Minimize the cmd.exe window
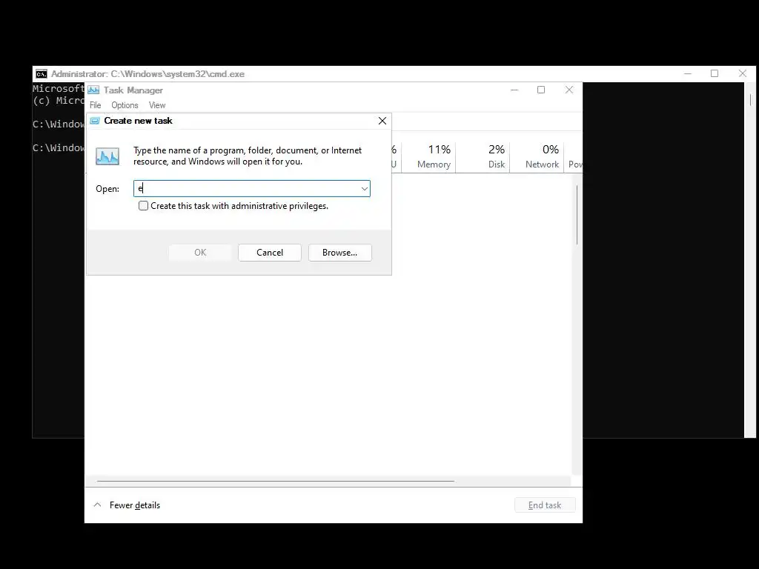Viewport: 759px width, 569px height. click(x=688, y=73)
